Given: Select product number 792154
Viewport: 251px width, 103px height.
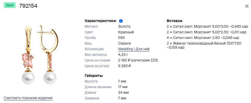Looking at the screenshot, I should (28, 6).
